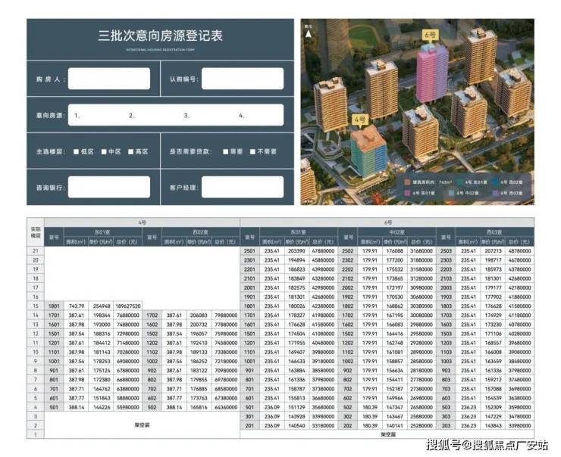Select the pink-purple 6号 tower in the rendering
Viewport: 561px width, 457px height.
430,81
